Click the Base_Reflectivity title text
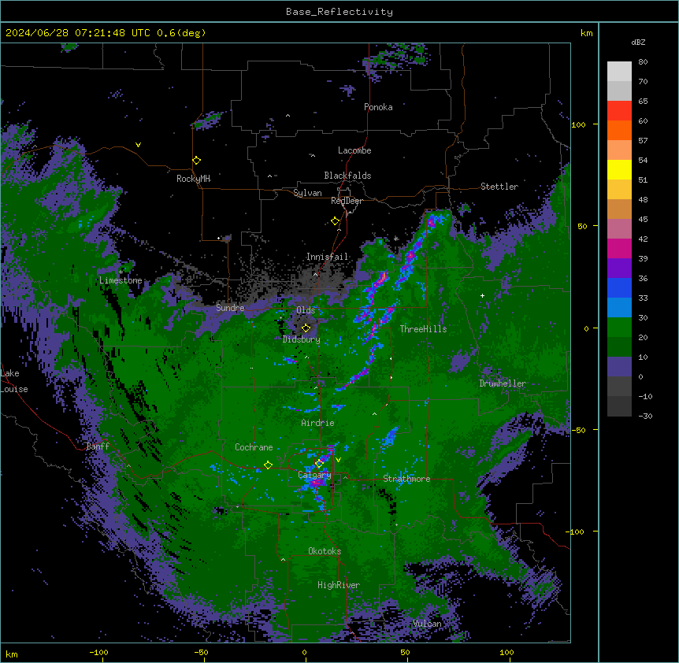The image size is (679, 663). pos(339,12)
